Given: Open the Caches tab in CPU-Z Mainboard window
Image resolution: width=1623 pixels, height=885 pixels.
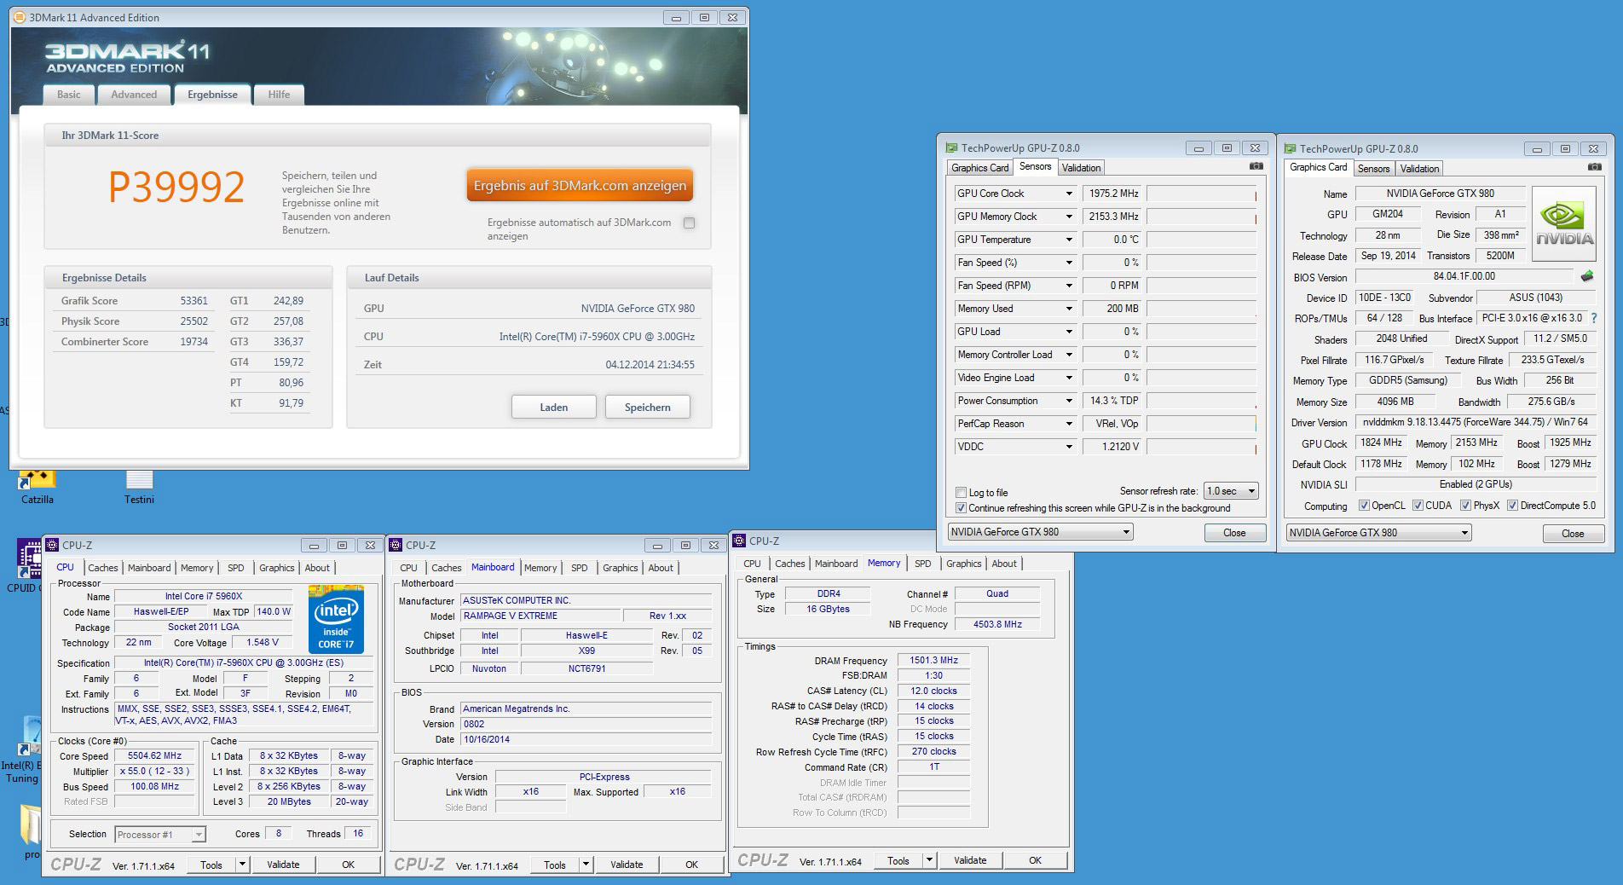Looking at the screenshot, I should click(x=446, y=568).
